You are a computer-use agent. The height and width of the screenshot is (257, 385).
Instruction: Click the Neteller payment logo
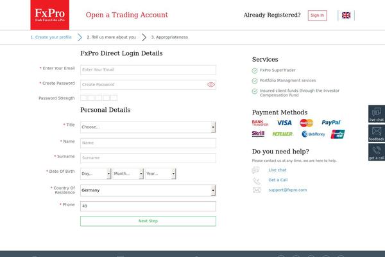point(282,134)
